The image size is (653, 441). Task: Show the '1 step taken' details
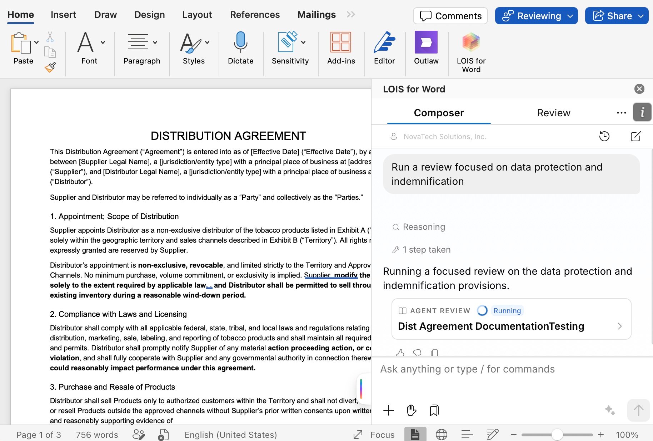(422, 250)
